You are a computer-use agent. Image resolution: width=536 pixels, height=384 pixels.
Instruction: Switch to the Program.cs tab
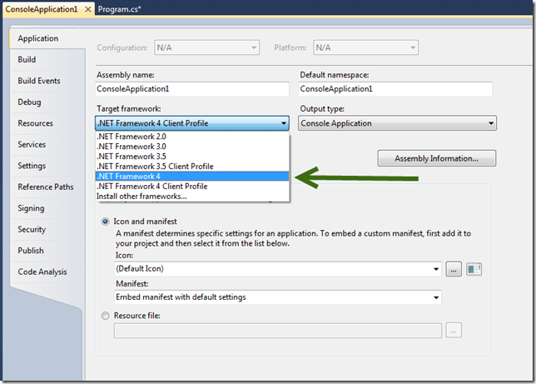(x=119, y=9)
